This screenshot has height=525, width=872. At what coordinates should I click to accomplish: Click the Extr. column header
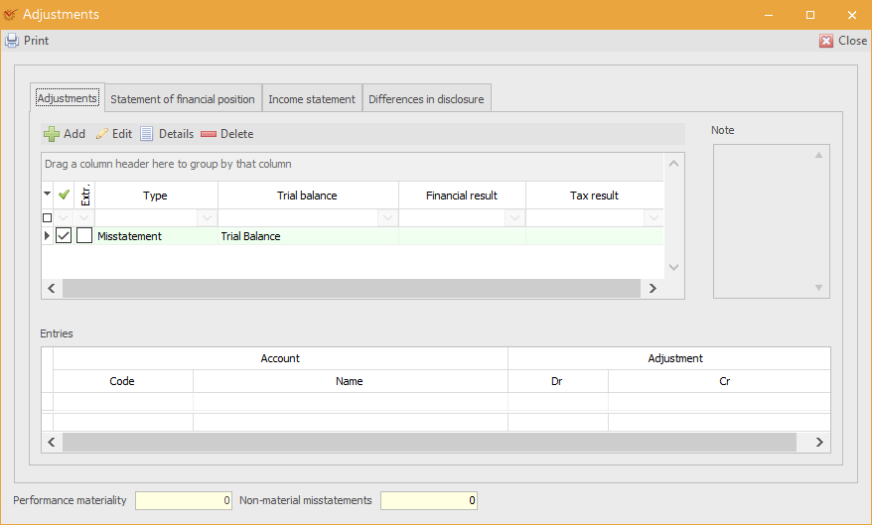click(84, 195)
